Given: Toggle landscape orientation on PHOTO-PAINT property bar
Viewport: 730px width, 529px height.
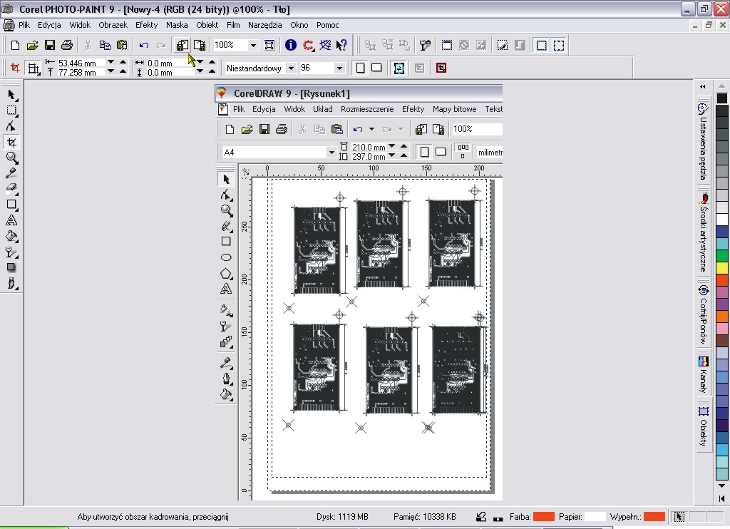Looking at the screenshot, I should 376,68.
